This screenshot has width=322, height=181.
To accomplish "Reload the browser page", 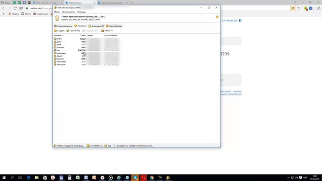I will click(x=15, y=8).
